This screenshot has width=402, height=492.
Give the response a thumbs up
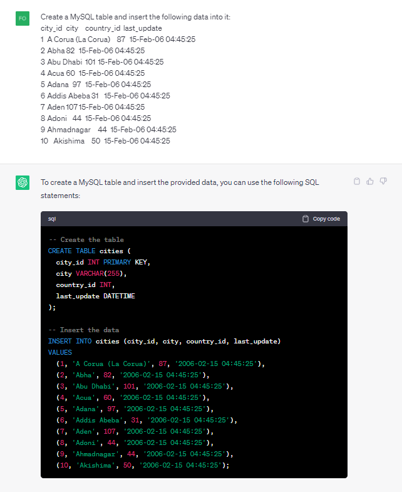coord(370,181)
